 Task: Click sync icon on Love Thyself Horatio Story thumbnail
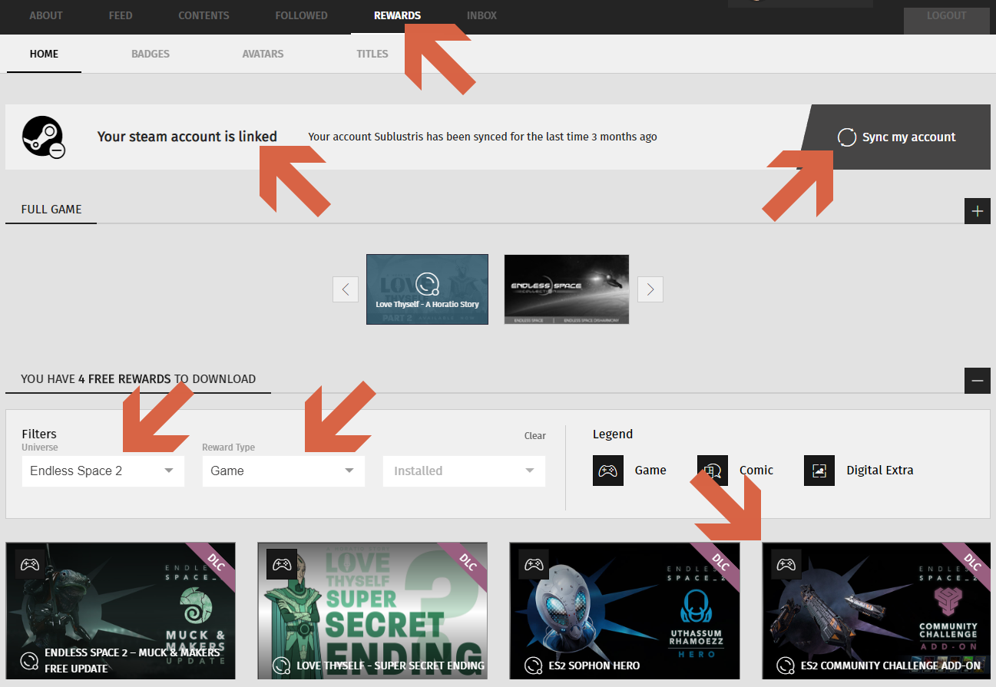tap(427, 284)
